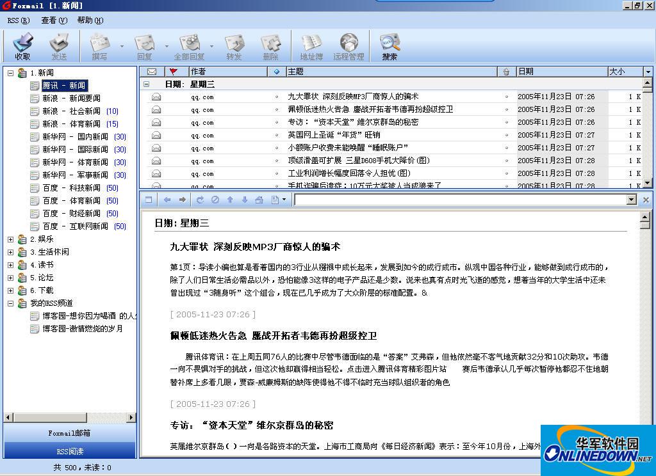Open the address bar dropdown in preview pane
This screenshot has height=476, width=656.
click(632, 200)
